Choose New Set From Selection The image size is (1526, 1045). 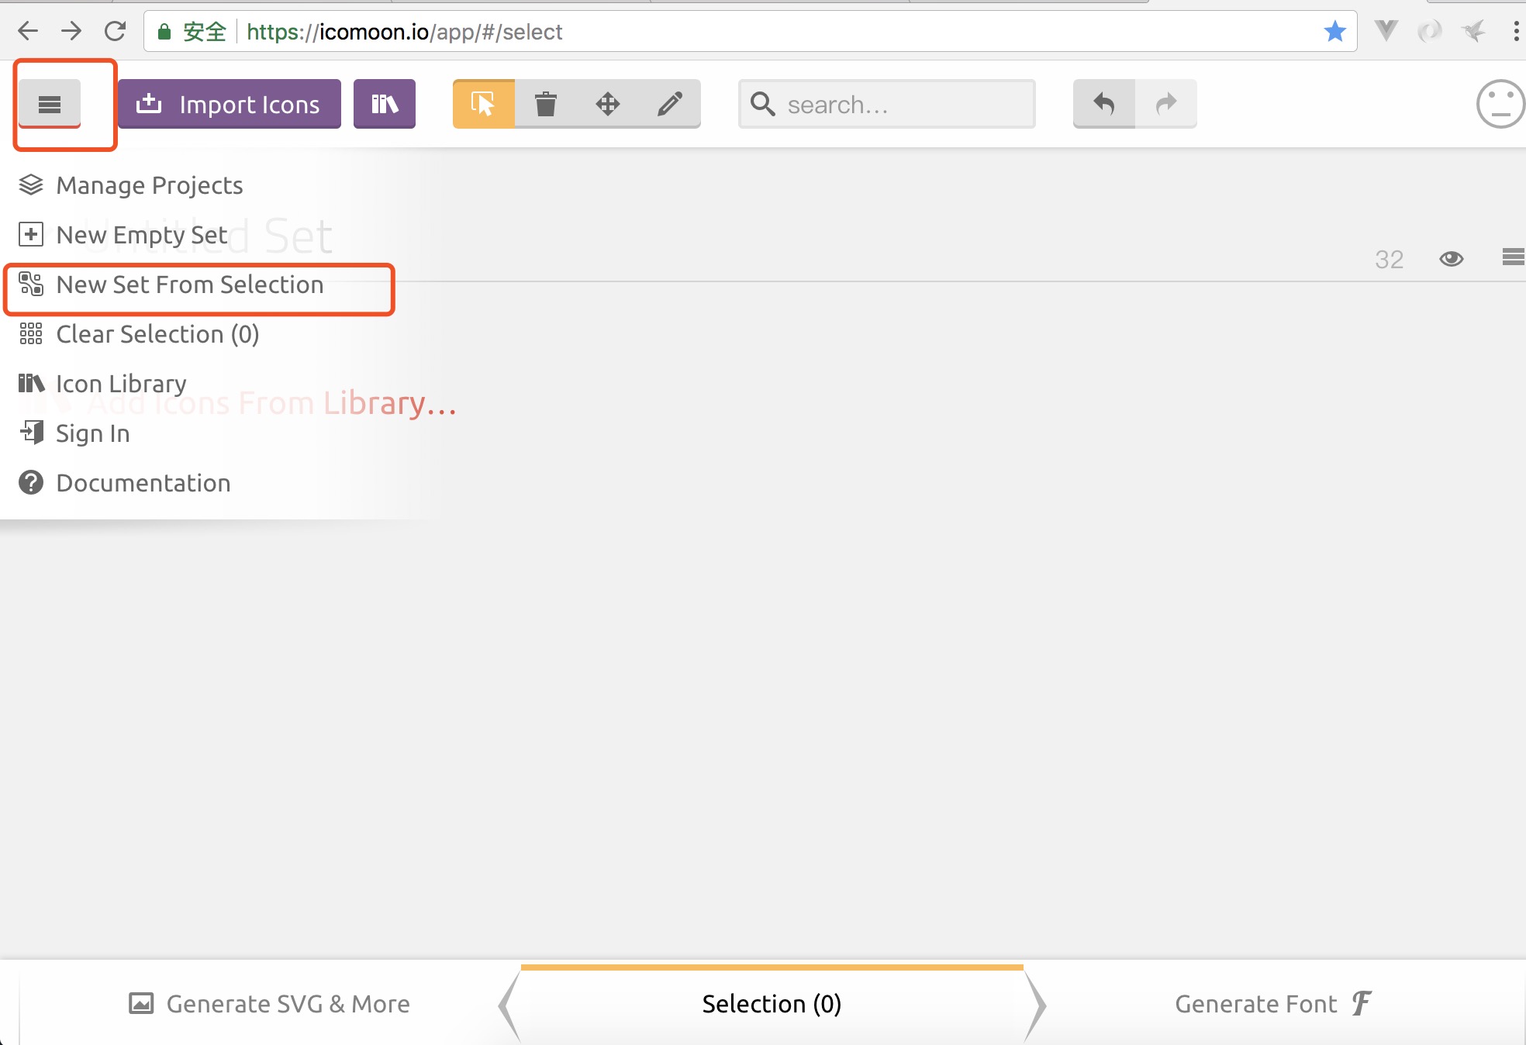[x=171, y=285]
